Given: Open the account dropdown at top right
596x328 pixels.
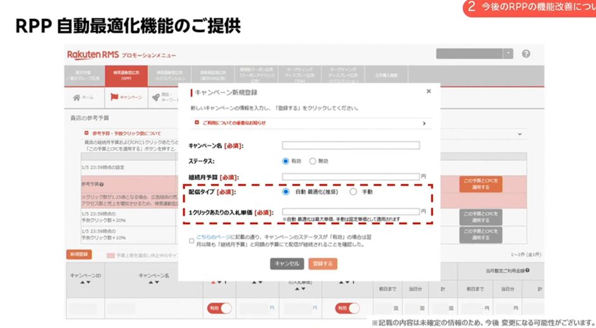Looking at the screenshot, I should [509, 54].
